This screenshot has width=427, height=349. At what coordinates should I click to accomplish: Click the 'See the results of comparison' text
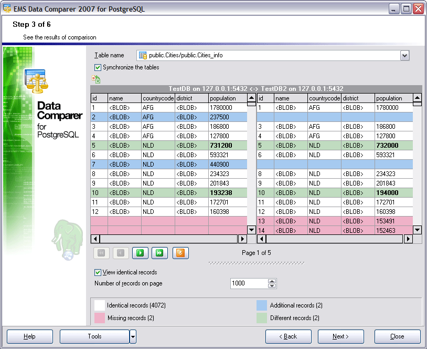coord(60,37)
